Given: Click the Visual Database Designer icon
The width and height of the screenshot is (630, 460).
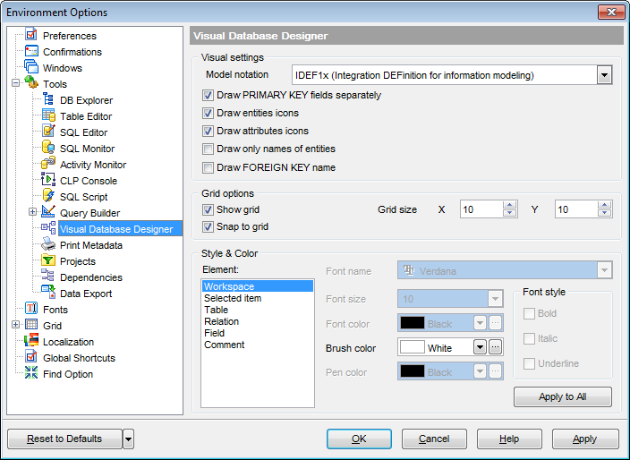Looking at the screenshot, I should click(x=48, y=228).
